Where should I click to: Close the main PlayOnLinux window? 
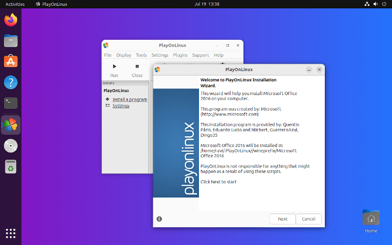point(238,45)
